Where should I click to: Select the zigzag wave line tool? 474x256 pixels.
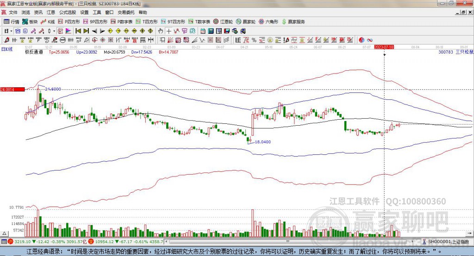pos(202,40)
